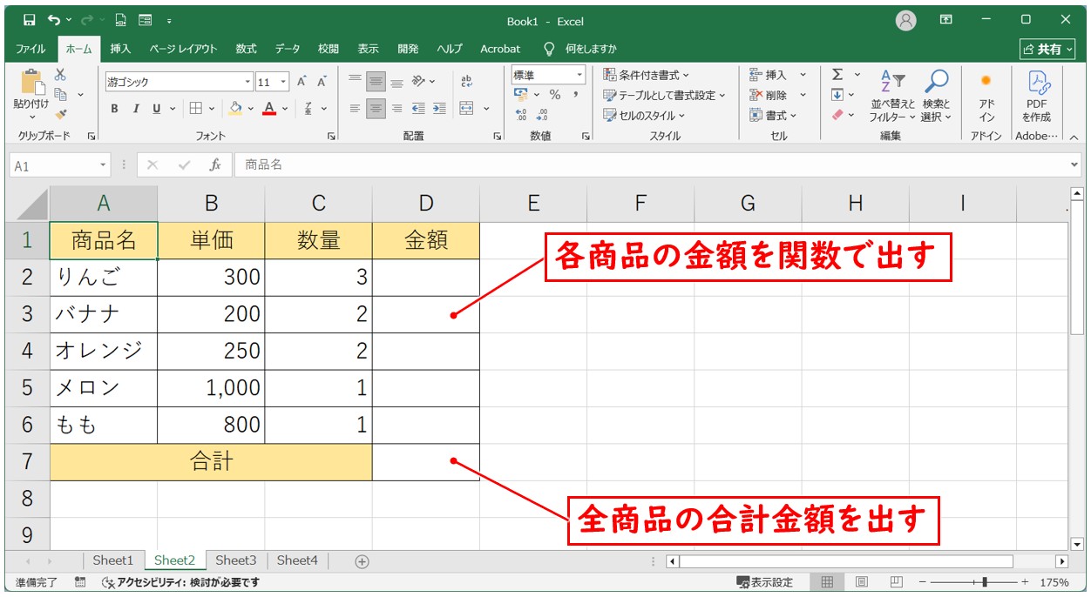This screenshot has width=1091, height=597.
Task: Click the Clear eraser icon
Action: click(837, 114)
